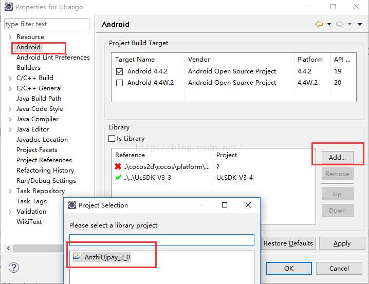Select Android in the properties tree
Image resolution: width=369 pixels, height=284 pixels.
[28, 47]
